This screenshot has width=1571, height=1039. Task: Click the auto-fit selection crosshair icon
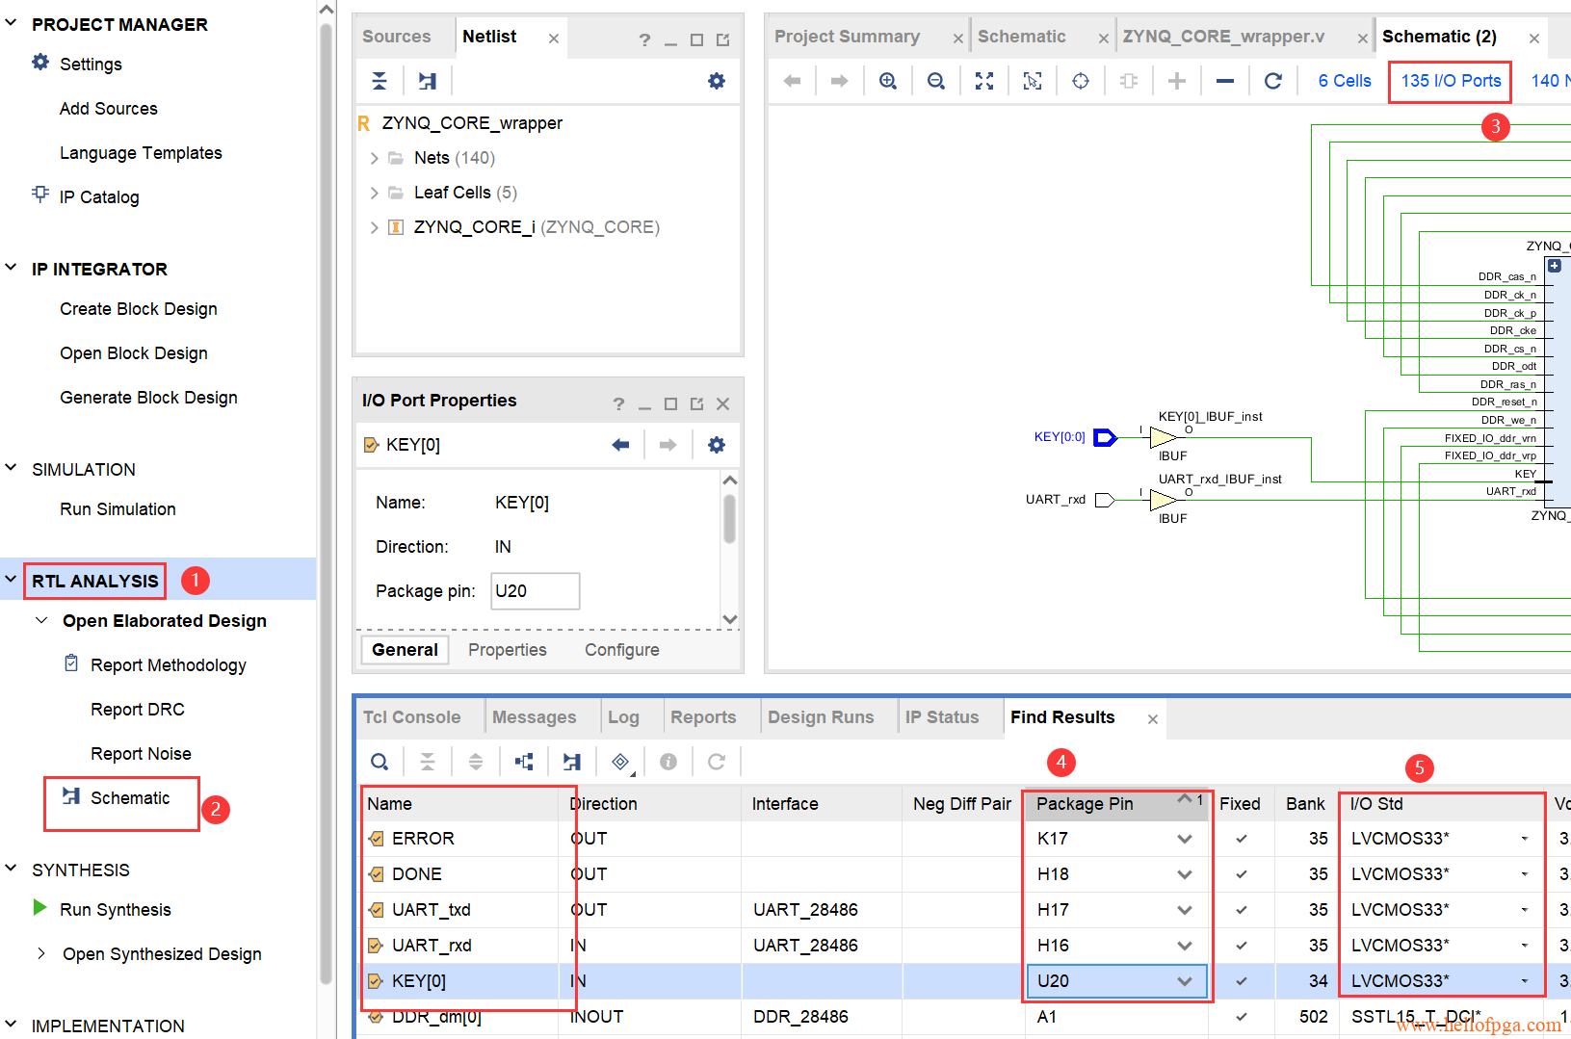tap(1080, 81)
